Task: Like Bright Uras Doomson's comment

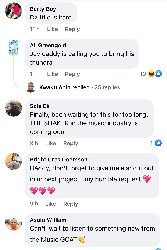Action: point(51,204)
